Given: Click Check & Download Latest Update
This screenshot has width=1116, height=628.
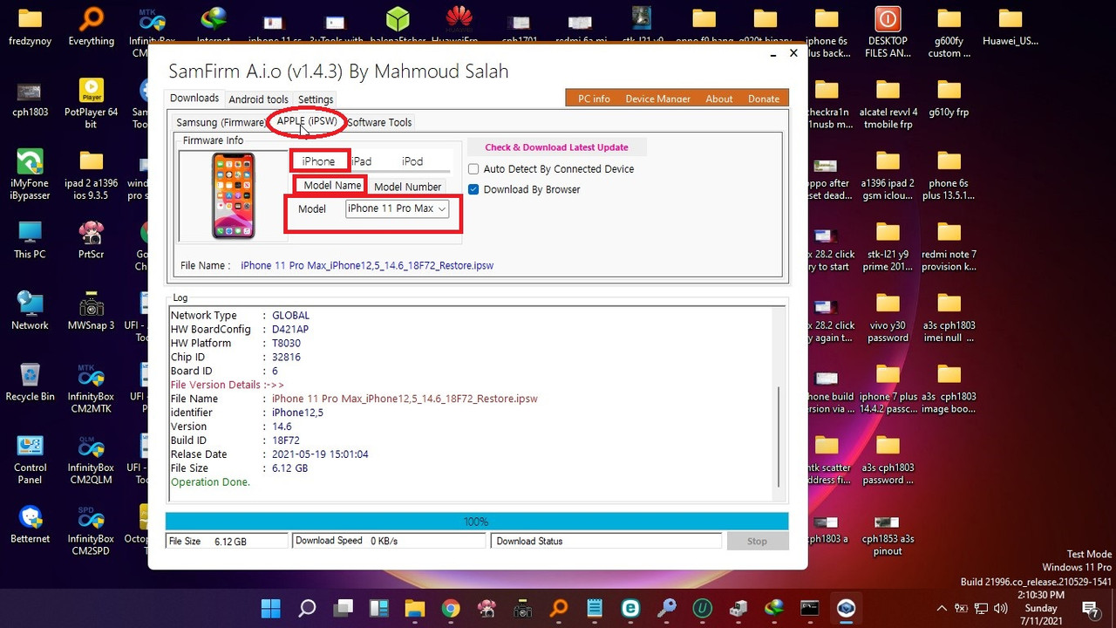Looking at the screenshot, I should 556,147.
